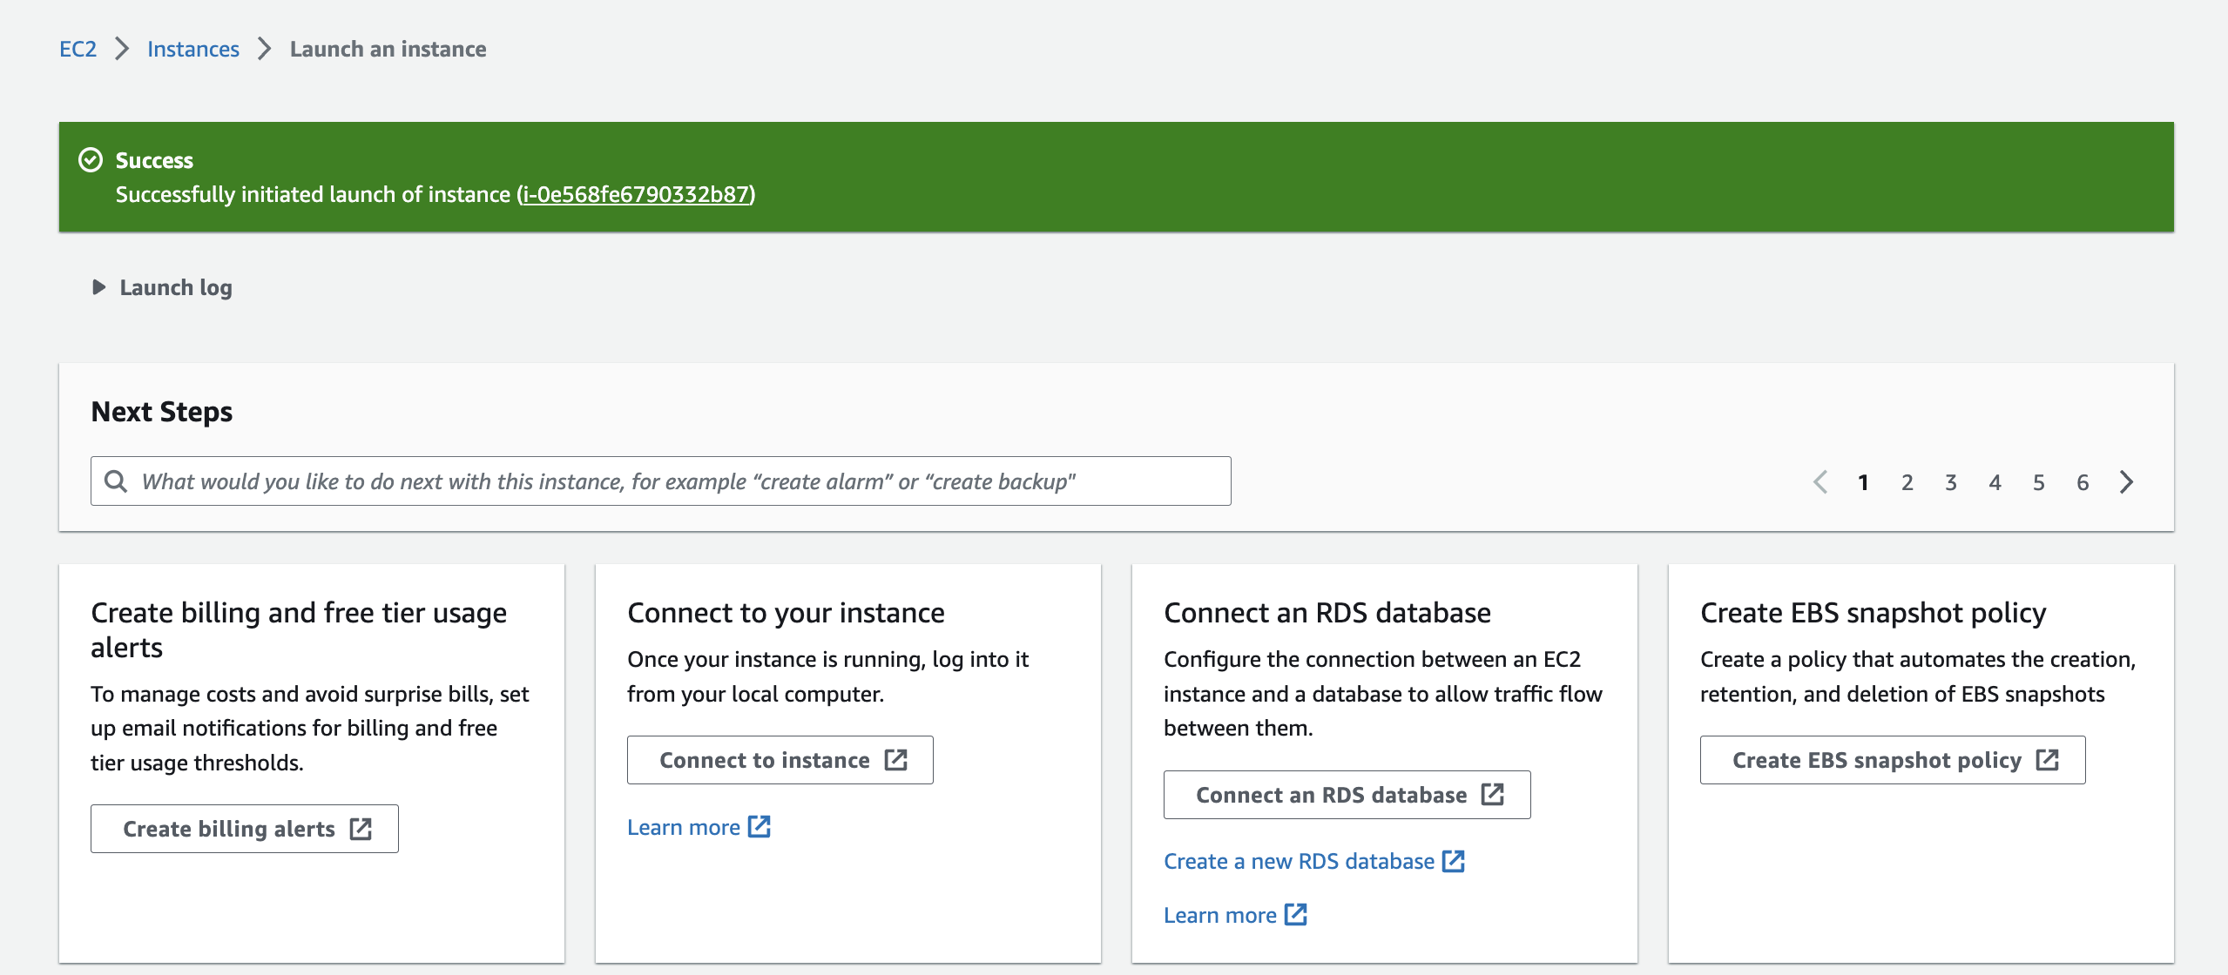Image resolution: width=2228 pixels, height=975 pixels.
Task: Select pagination page 4
Action: point(1995,482)
